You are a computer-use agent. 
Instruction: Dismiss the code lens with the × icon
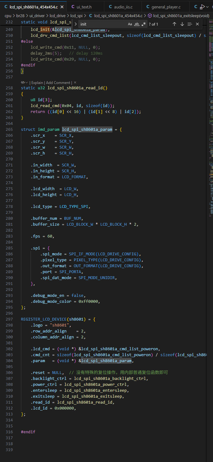click(x=75, y=83)
